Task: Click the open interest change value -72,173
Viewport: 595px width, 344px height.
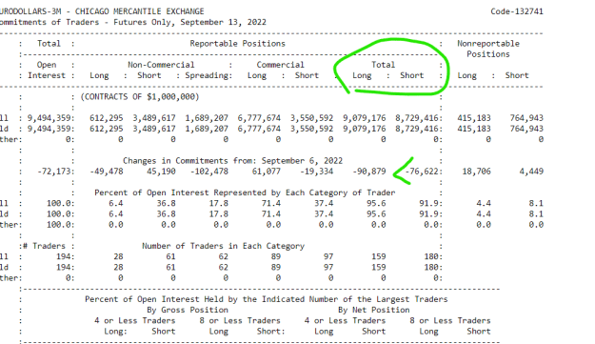Action: coord(55,172)
